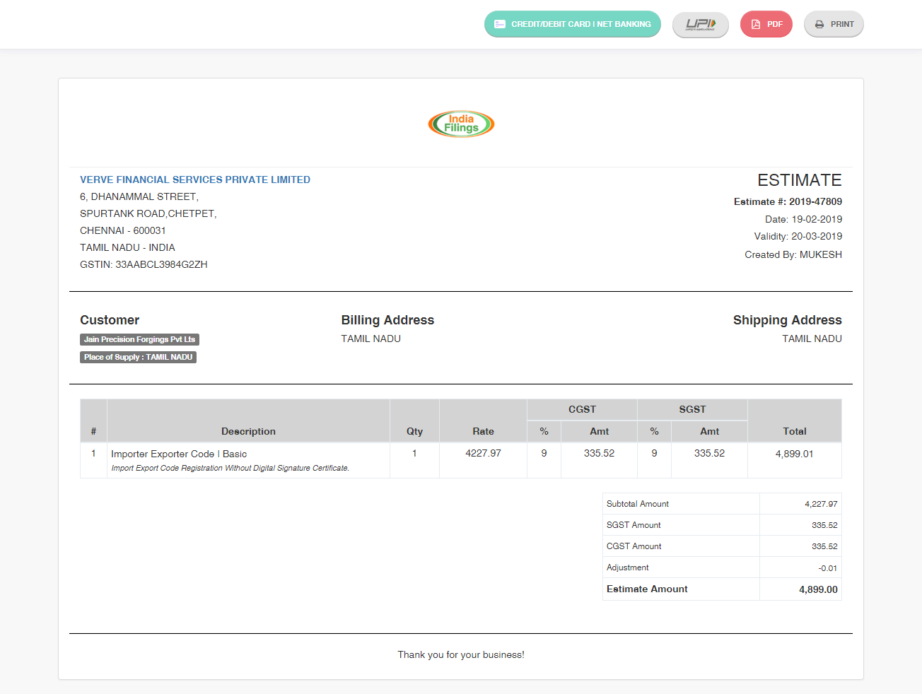This screenshot has height=694, width=922.
Task: Open CREDIT/DEBIT CARD | NET BANKING payment
Action: click(572, 23)
